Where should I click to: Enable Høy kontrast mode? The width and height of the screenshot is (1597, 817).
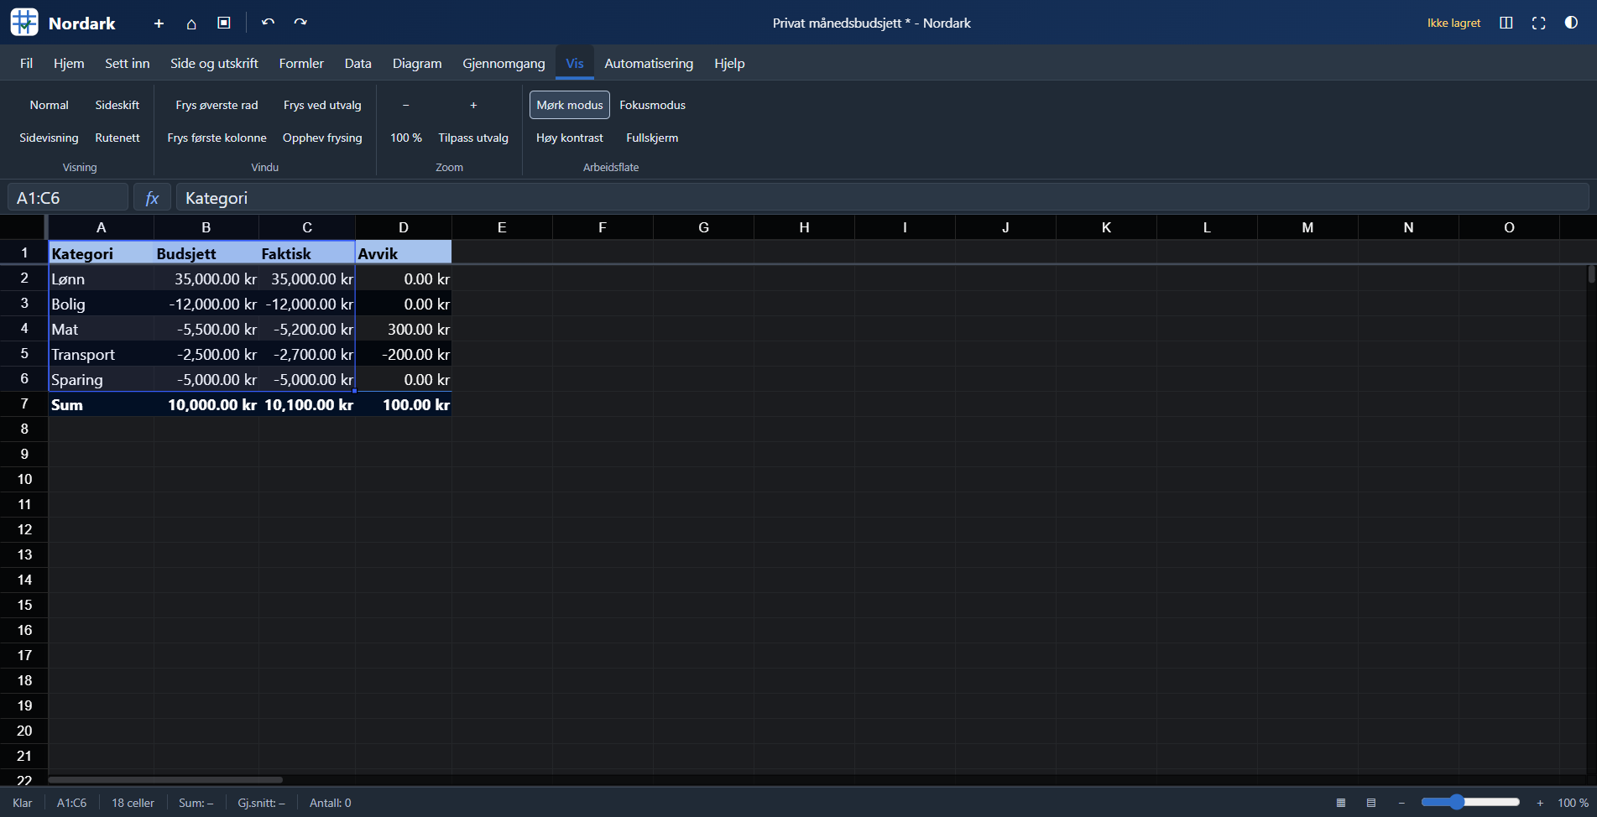coord(570,138)
